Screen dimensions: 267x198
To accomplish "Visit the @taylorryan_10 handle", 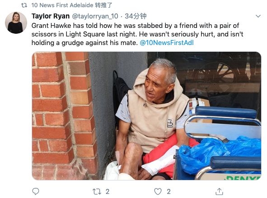I will pos(95,16).
